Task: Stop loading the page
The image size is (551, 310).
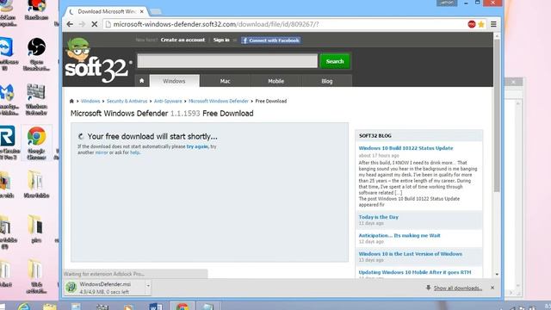Action: pyautogui.click(x=94, y=24)
